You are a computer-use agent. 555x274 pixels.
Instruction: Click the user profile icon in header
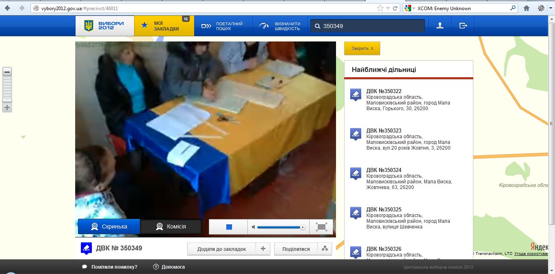coord(440,26)
